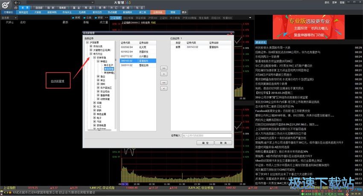Expand the 大智慧行业(经典) tree node
363x196 pixels.
coord(91,50)
